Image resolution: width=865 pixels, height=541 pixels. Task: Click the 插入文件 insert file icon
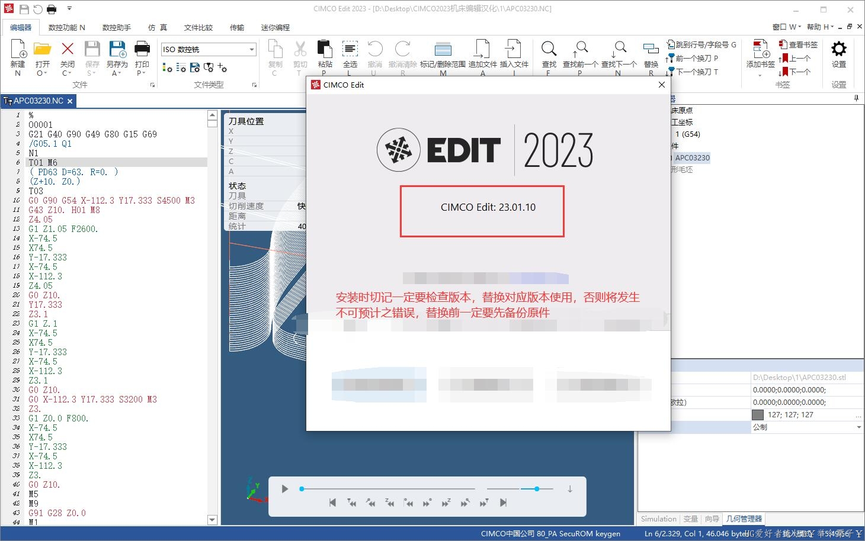point(514,49)
